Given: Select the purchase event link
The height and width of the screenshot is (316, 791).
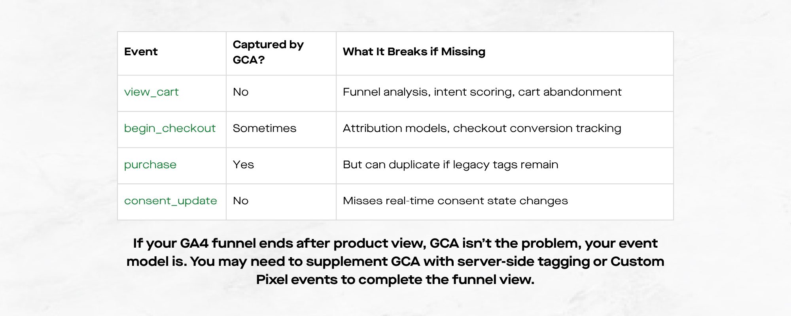Looking at the screenshot, I should click(150, 165).
